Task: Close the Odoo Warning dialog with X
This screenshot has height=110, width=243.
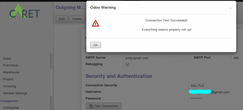Action: pyautogui.click(x=230, y=8)
